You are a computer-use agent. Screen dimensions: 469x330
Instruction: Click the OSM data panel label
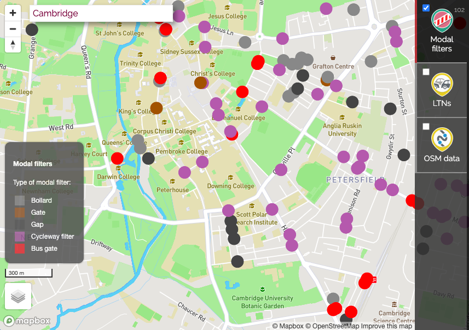[x=442, y=158]
